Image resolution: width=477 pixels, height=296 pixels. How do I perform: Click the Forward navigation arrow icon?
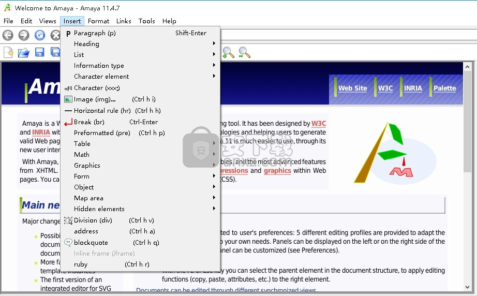(24, 35)
